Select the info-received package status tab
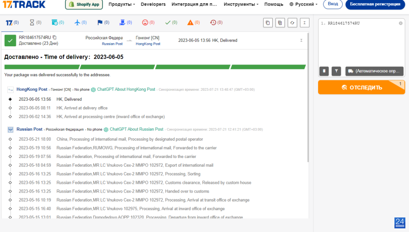The height and width of the screenshot is (232, 409). (58, 23)
